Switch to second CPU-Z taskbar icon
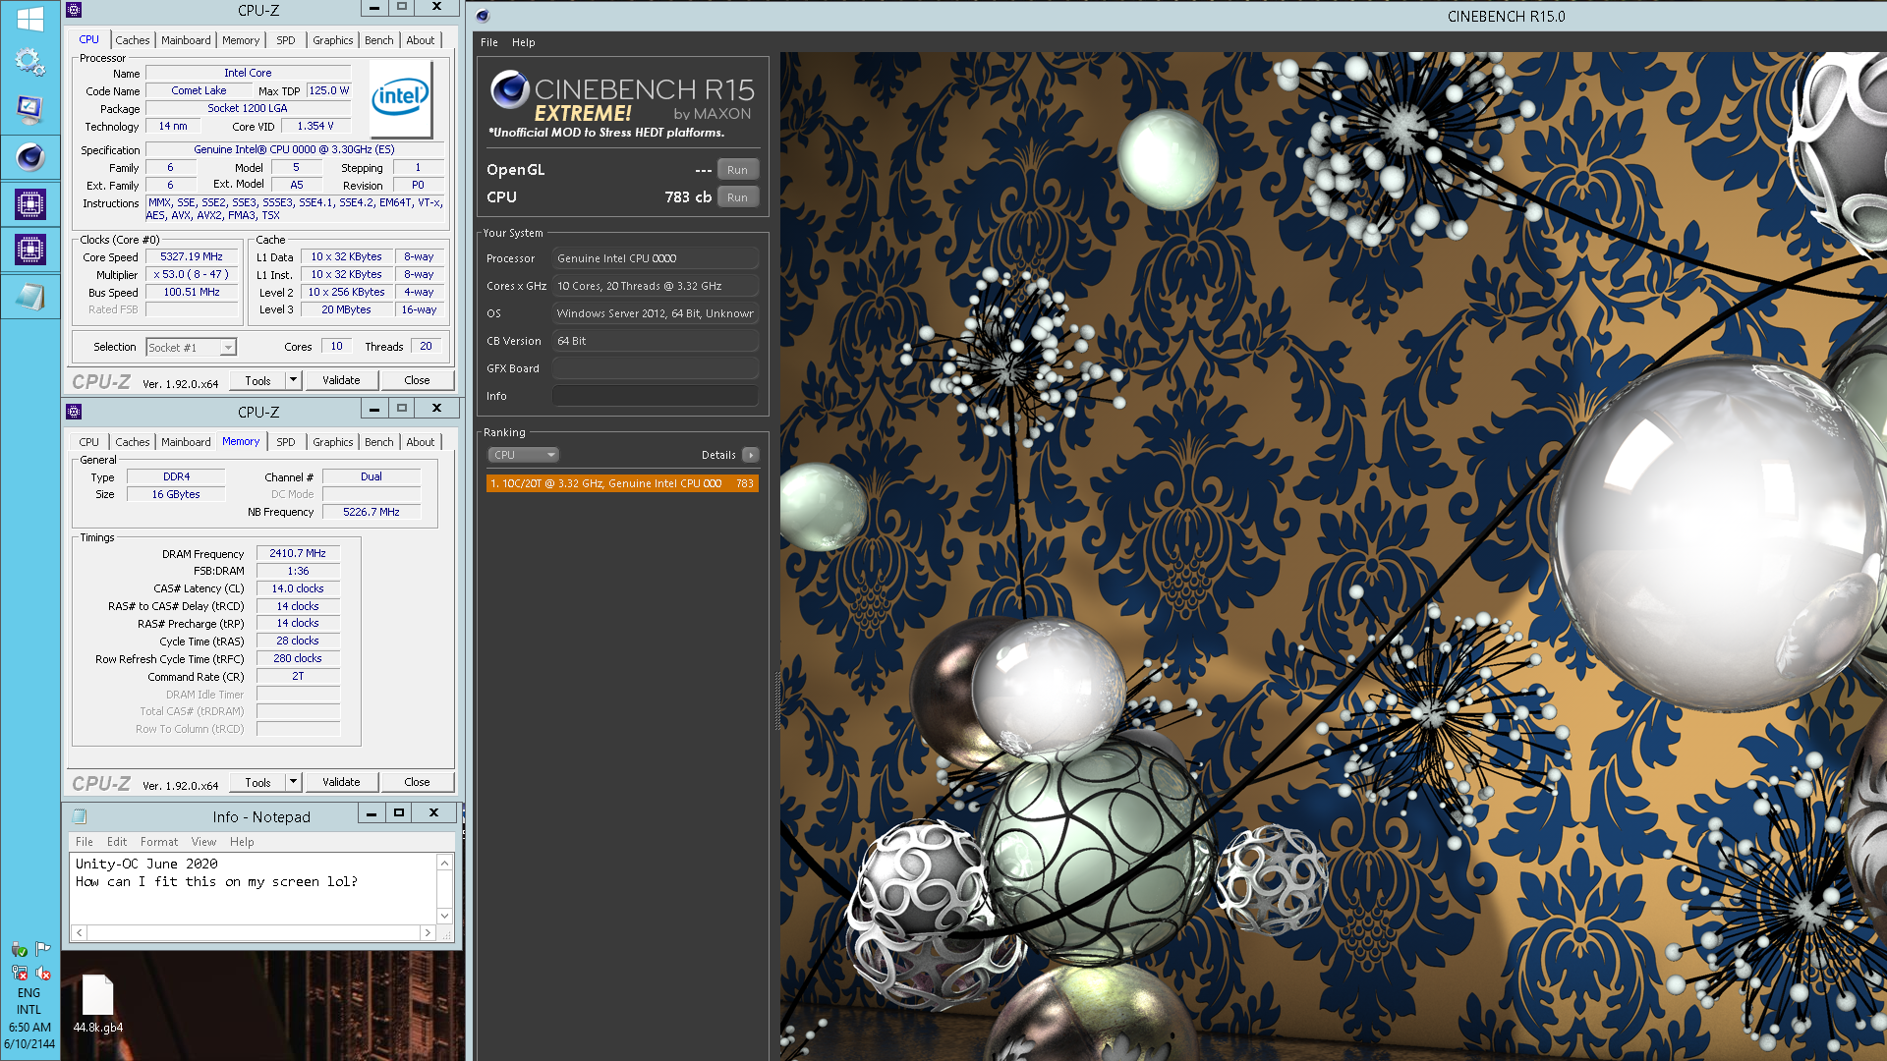Screen dimensions: 1887x1061 [29, 250]
